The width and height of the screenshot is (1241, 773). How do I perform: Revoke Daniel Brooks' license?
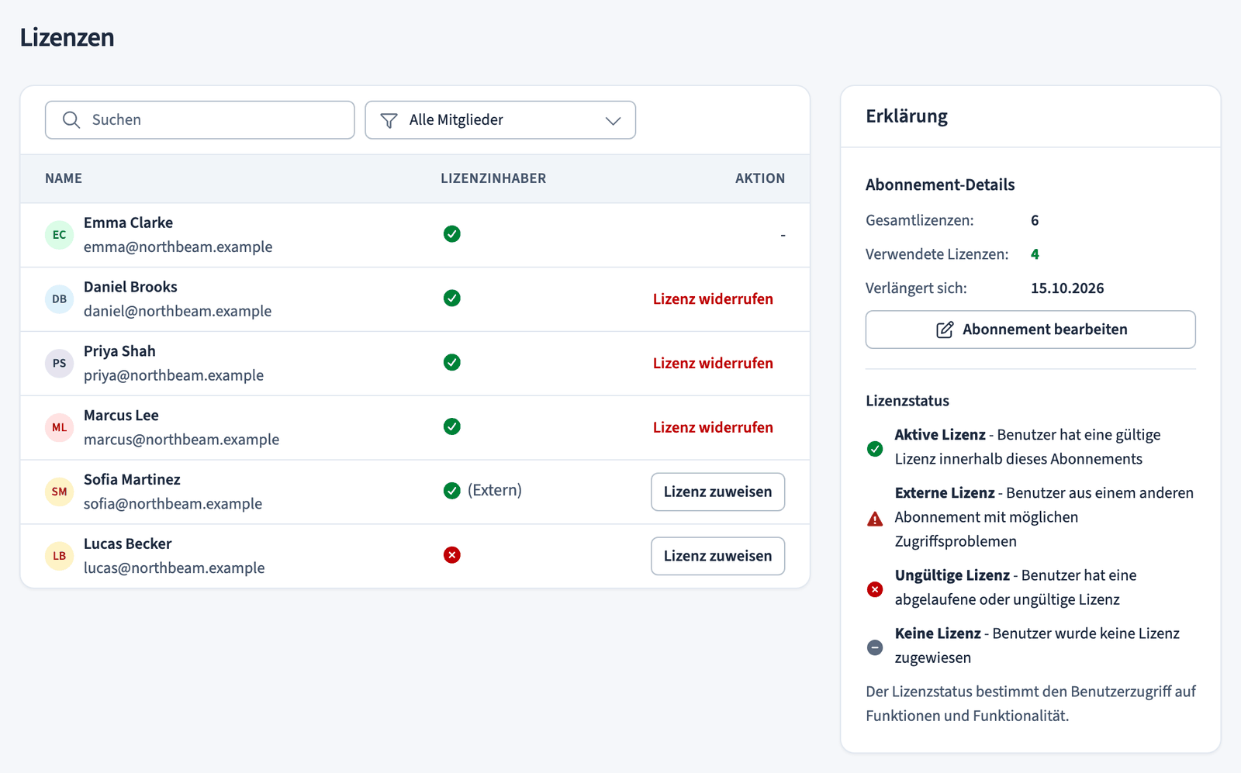click(713, 299)
